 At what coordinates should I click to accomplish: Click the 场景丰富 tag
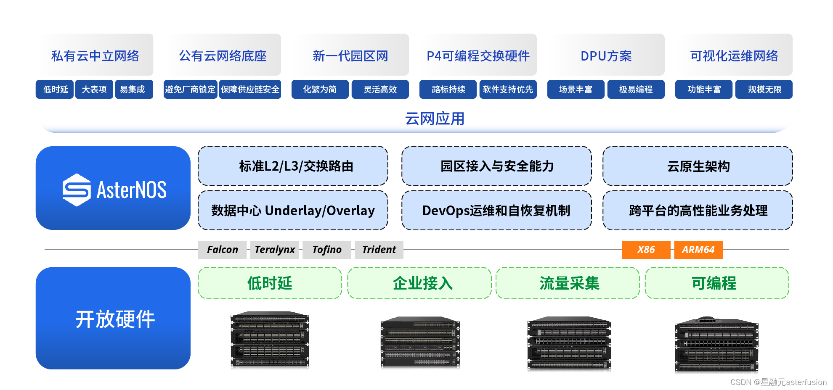point(576,90)
